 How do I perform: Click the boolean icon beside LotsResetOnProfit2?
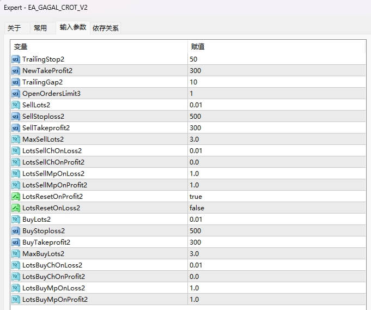click(16, 197)
